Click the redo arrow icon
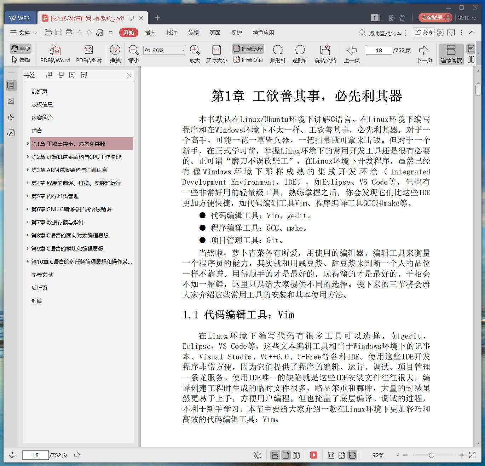Screen dimensions: 485x466 [90, 33]
